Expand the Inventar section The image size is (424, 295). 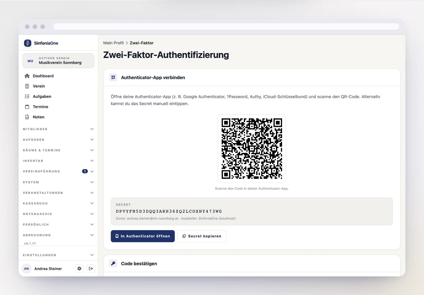(x=58, y=161)
